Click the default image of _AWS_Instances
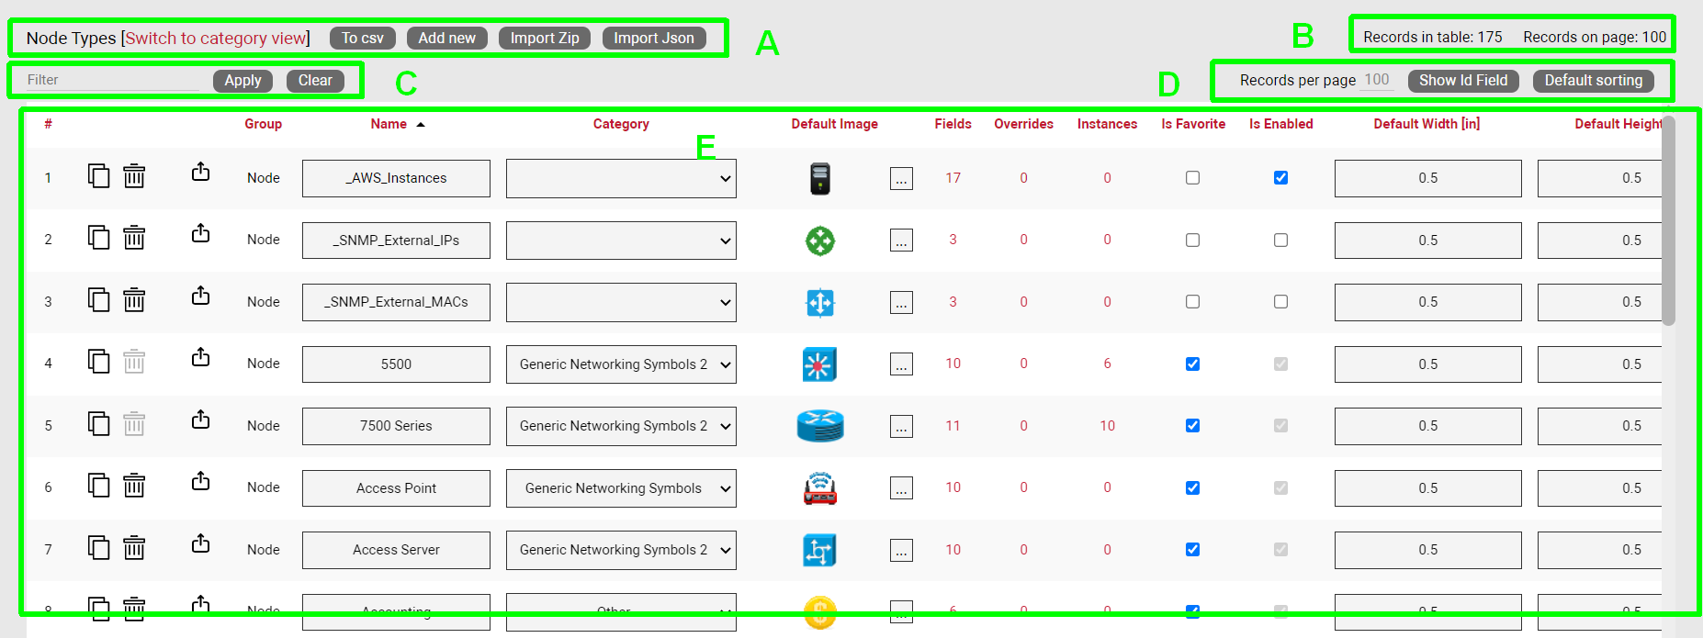Viewport: 1703px width, 638px height. tap(819, 178)
